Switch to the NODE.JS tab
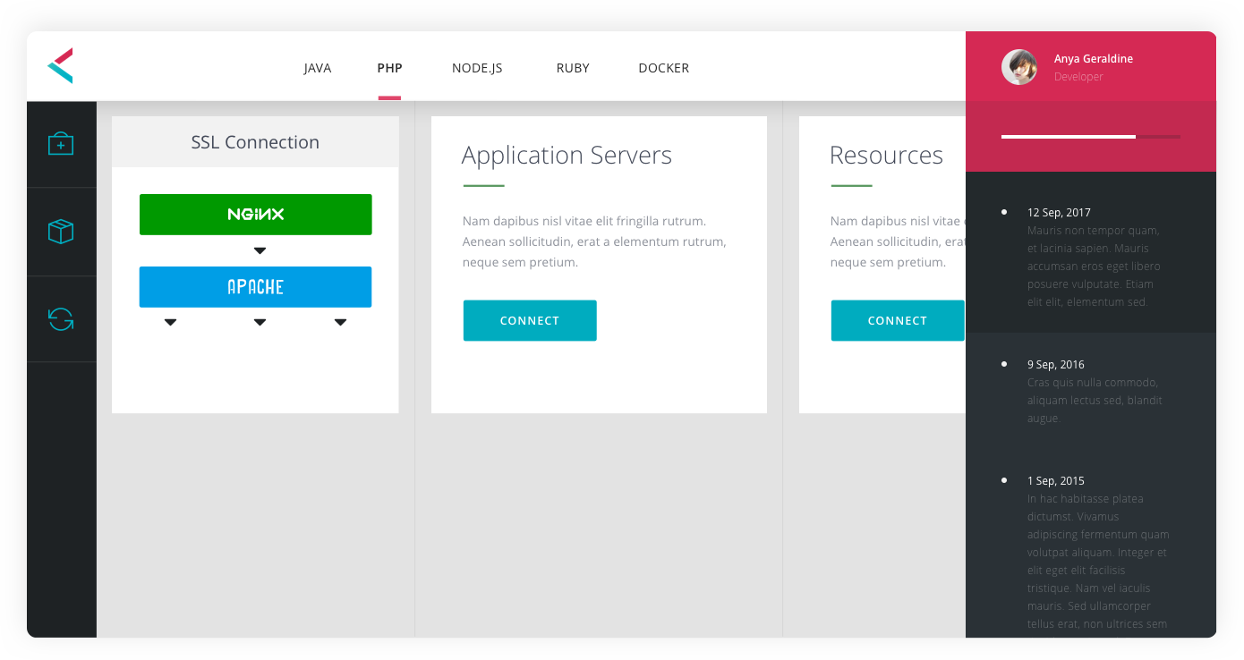This screenshot has height=660, width=1244. pos(477,68)
